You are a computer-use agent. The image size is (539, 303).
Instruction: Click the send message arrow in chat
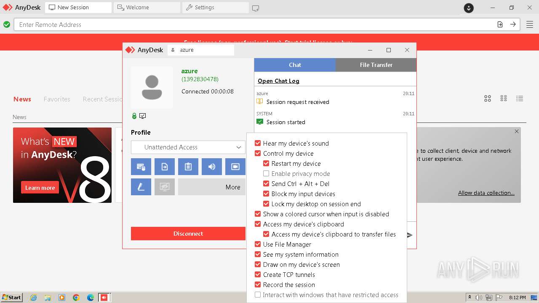(410, 235)
